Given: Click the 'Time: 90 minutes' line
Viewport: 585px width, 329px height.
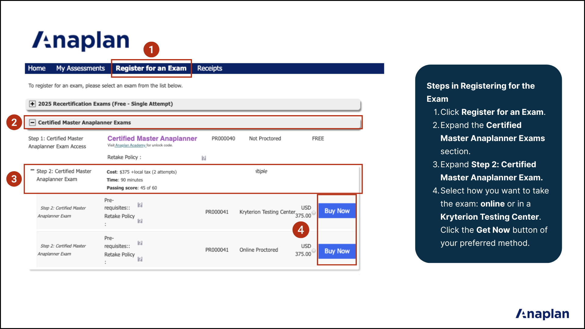Looking at the screenshot, I should pos(125,180).
